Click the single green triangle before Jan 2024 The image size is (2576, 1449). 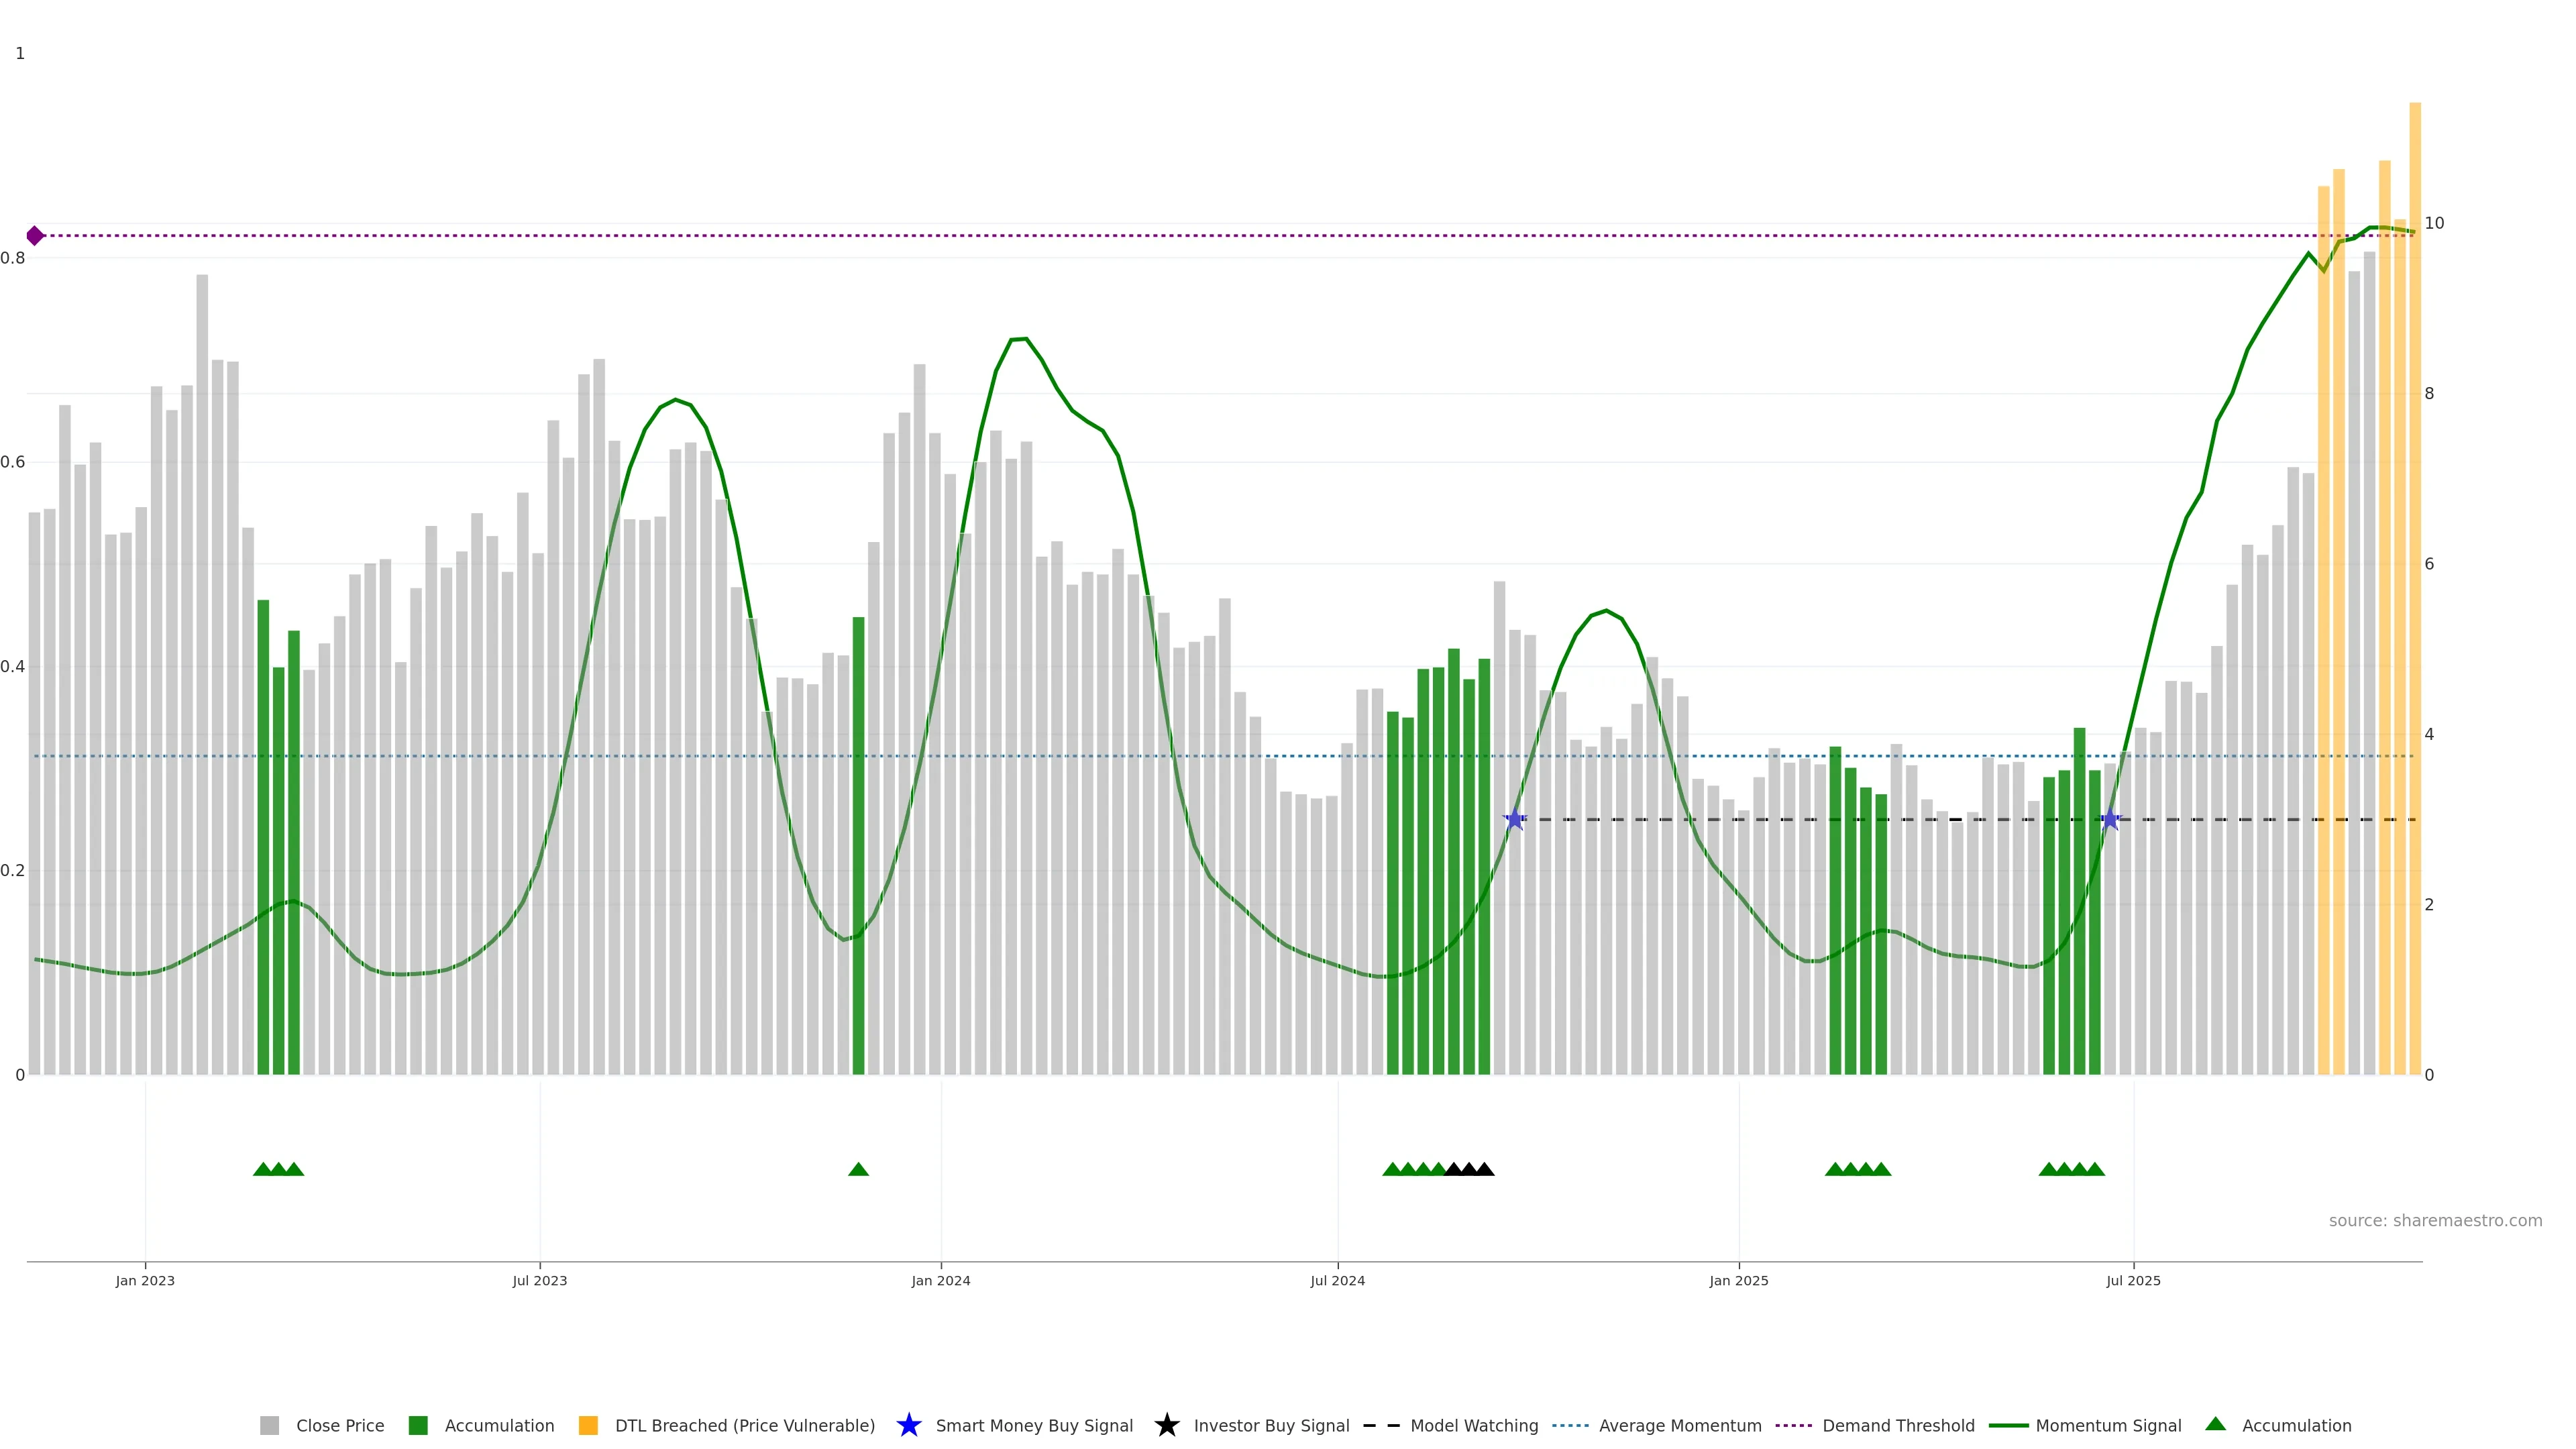point(858,1169)
